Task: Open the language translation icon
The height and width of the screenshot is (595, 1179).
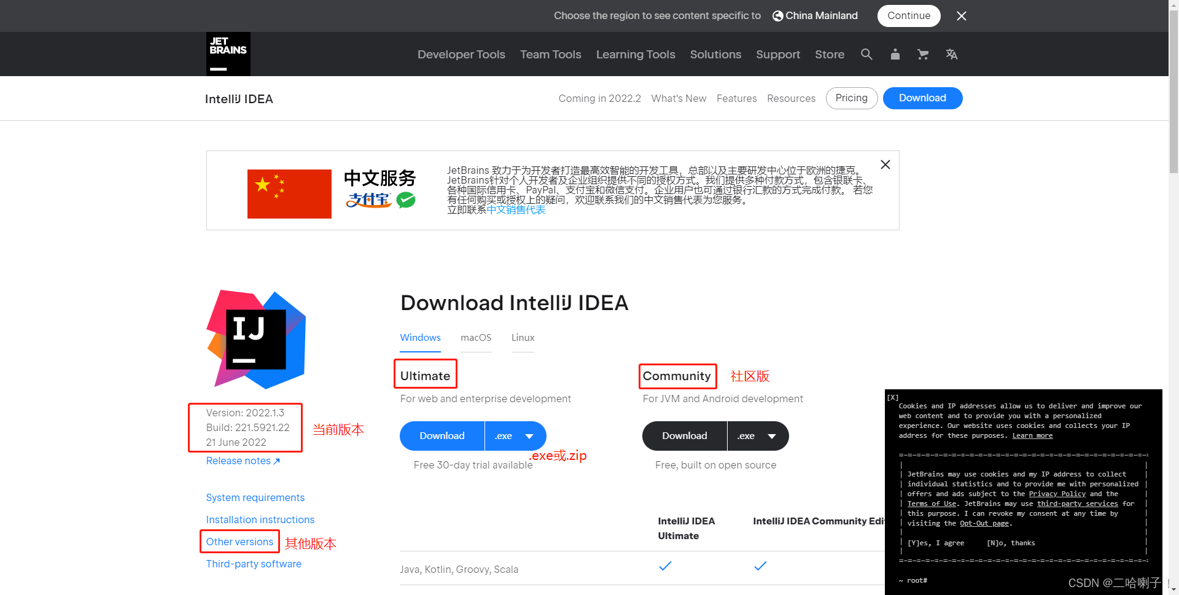Action: [952, 54]
